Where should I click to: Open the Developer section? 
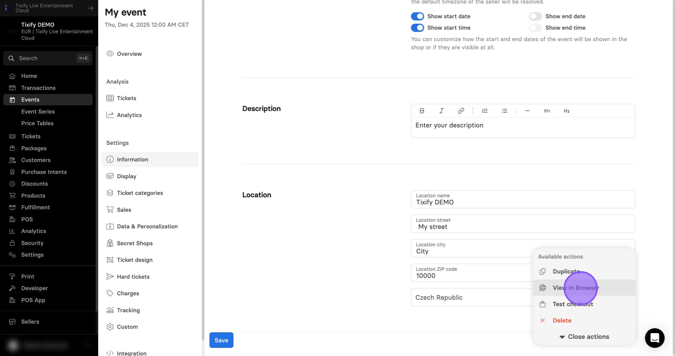[x=48, y=288]
